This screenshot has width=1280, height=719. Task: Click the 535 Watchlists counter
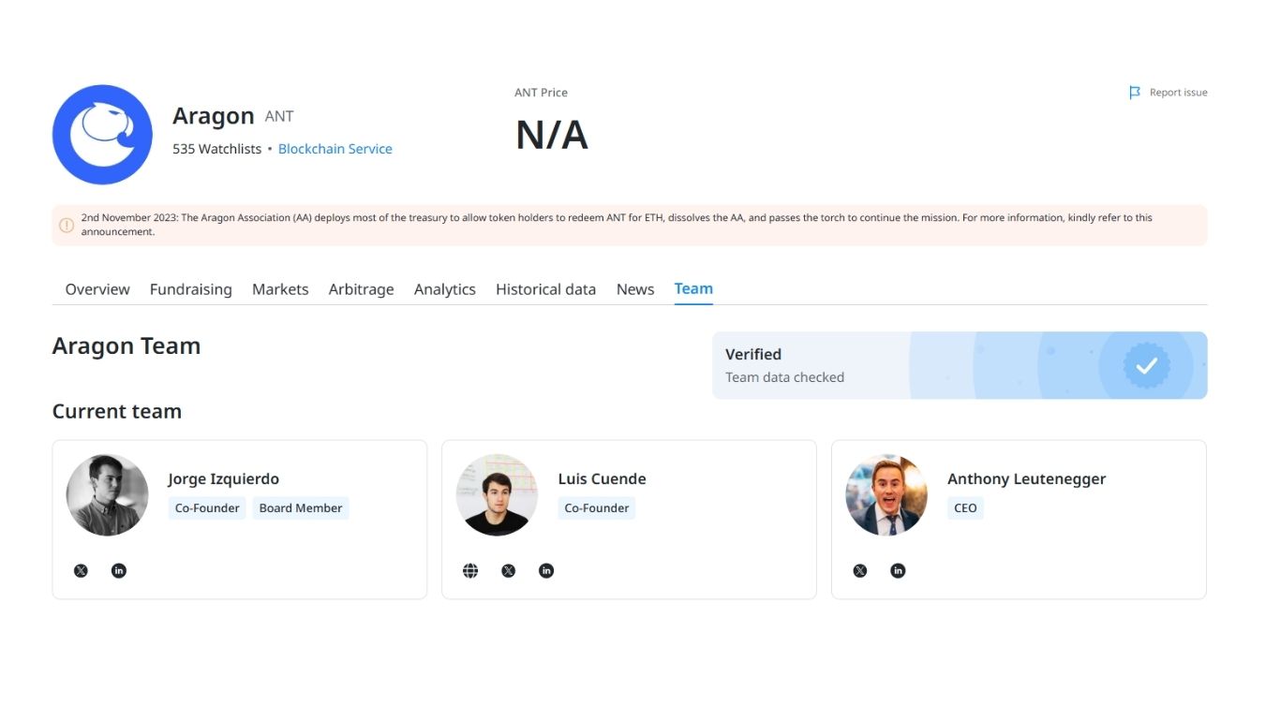click(x=216, y=148)
